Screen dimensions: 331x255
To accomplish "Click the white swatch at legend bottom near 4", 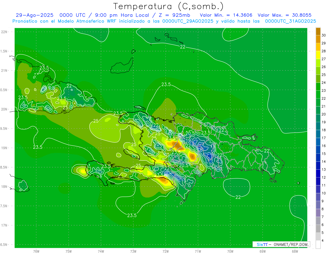I will click(x=318, y=244).
